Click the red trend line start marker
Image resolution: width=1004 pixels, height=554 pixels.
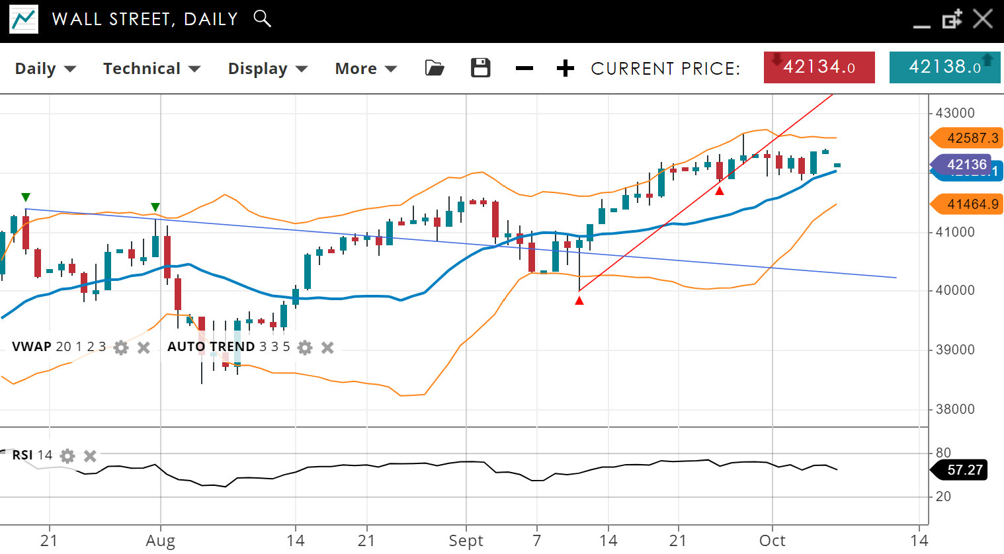tap(579, 301)
